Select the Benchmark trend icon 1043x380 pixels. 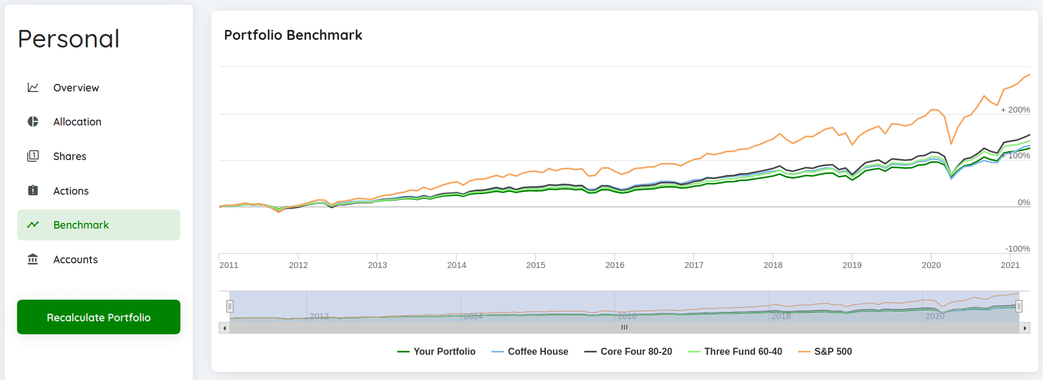coord(33,225)
